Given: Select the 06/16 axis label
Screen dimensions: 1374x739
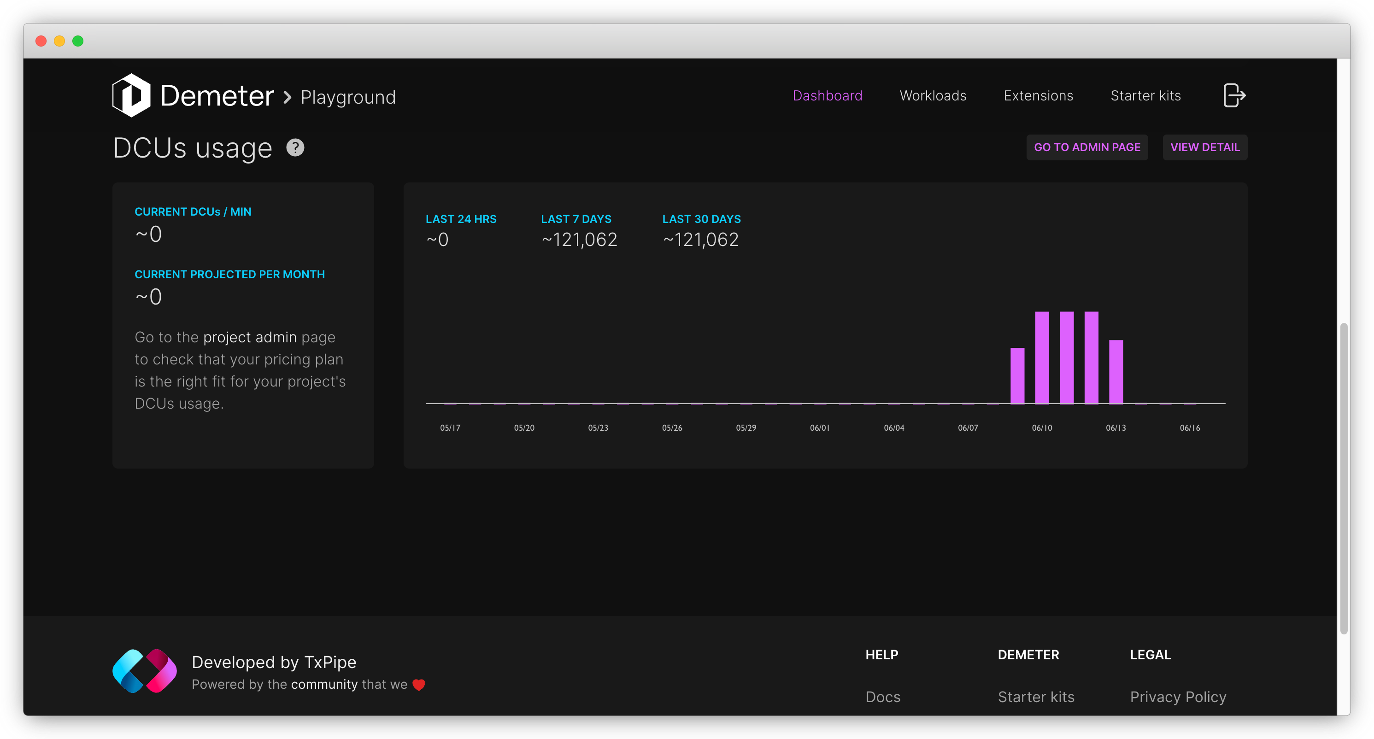Looking at the screenshot, I should (x=1189, y=428).
